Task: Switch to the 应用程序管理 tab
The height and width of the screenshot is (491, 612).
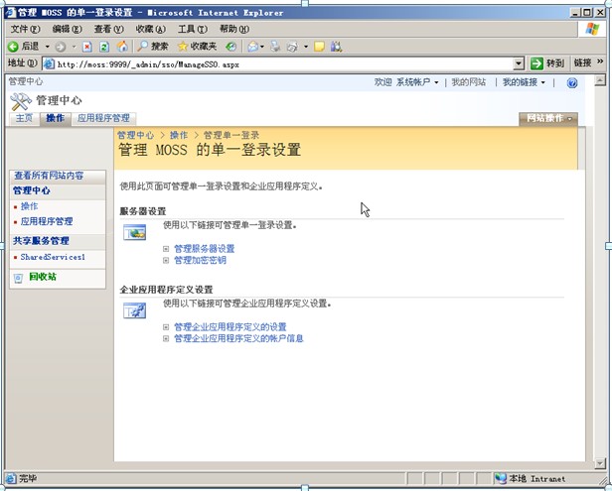Action: 103,118
